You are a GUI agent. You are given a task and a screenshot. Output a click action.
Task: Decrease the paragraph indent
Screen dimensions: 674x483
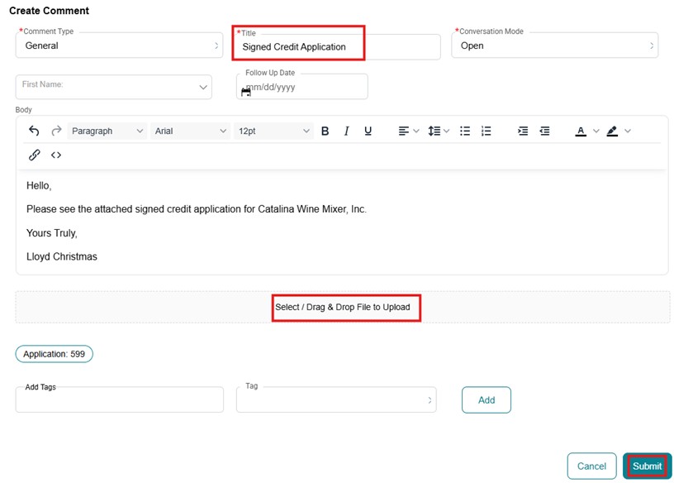(x=544, y=131)
